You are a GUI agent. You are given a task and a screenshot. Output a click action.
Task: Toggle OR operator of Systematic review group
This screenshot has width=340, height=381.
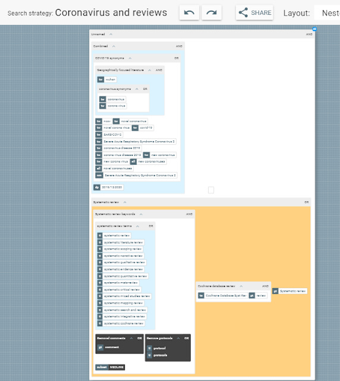(307, 202)
